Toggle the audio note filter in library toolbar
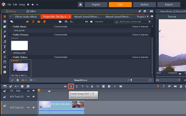 [33, 22]
